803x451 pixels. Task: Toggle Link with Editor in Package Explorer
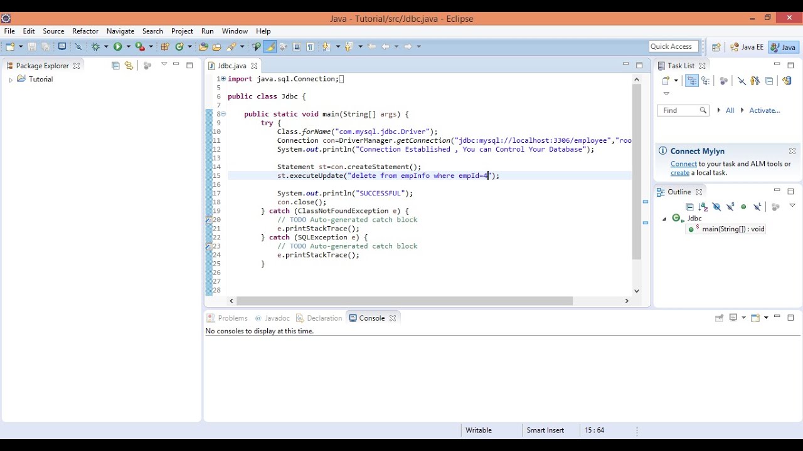pyautogui.click(x=129, y=65)
